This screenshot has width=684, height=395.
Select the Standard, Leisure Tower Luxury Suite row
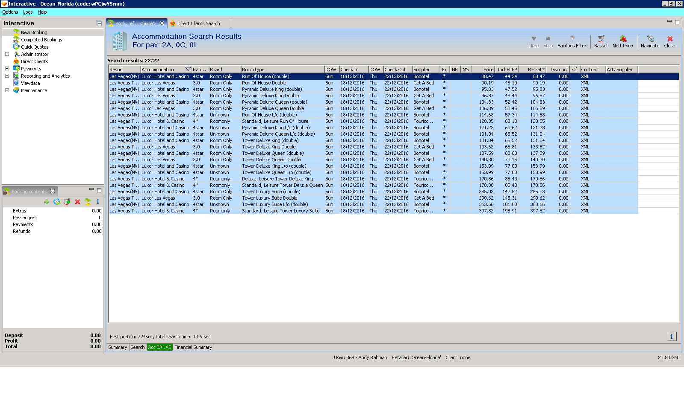coord(373,211)
